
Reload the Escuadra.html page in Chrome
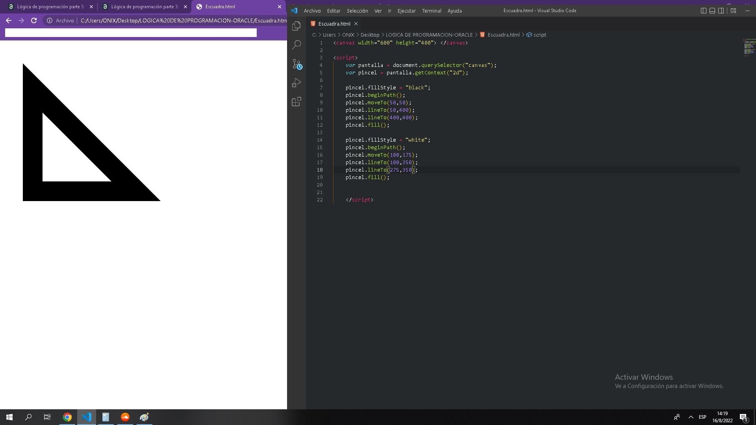point(34,20)
